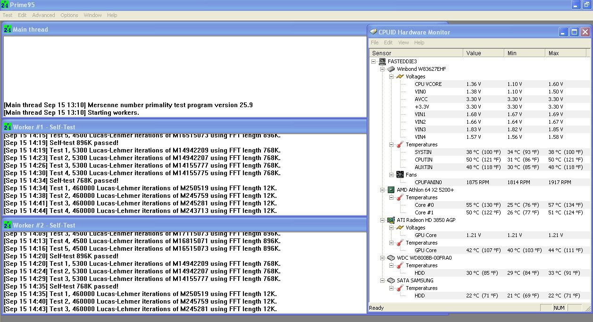Click the ATI Radeon HD 3850 card icon

pyautogui.click(x=391, y=220)
